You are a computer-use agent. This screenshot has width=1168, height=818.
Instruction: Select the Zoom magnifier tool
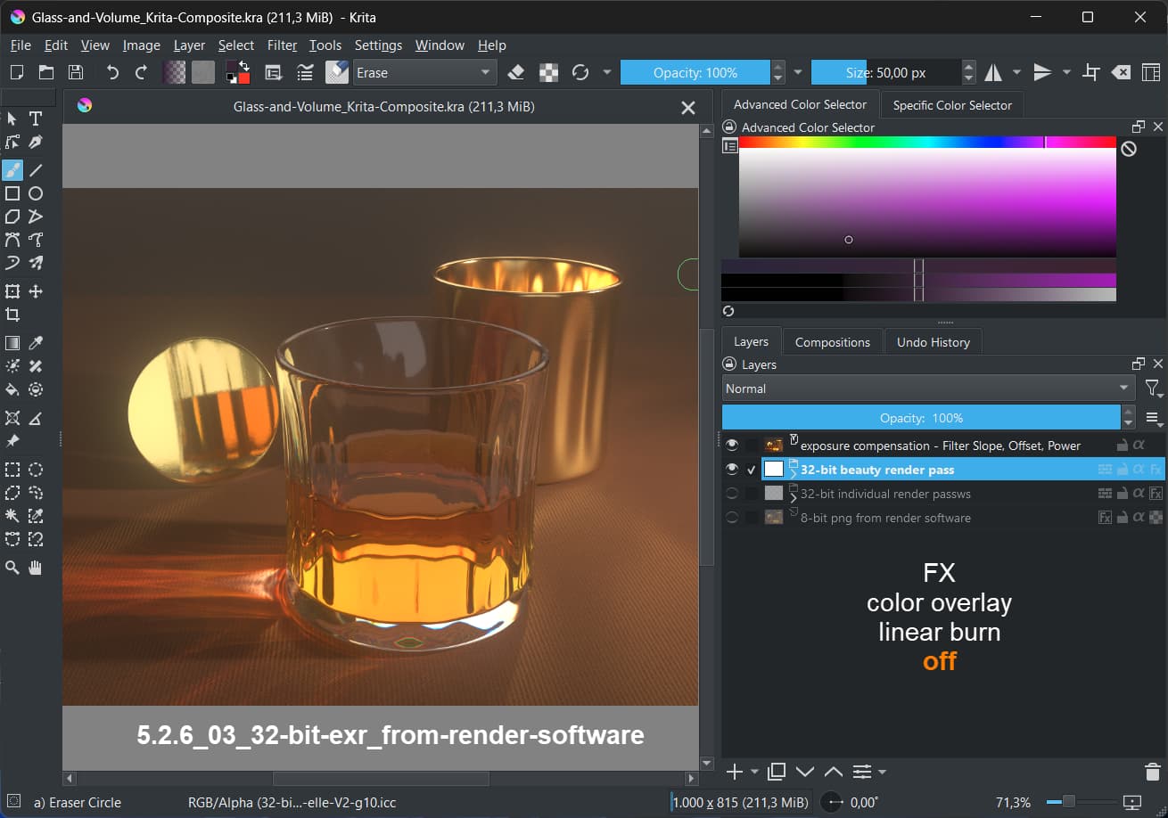tap(12, 567)
